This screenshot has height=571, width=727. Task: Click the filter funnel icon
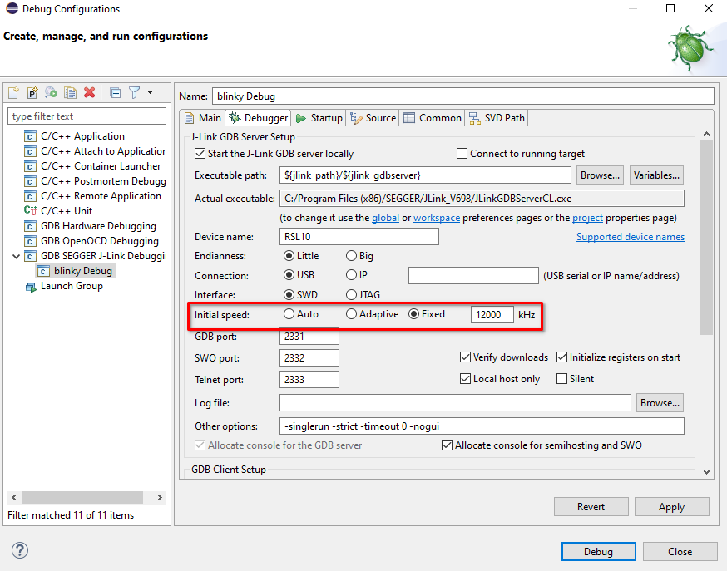click(x=134, y=92)
